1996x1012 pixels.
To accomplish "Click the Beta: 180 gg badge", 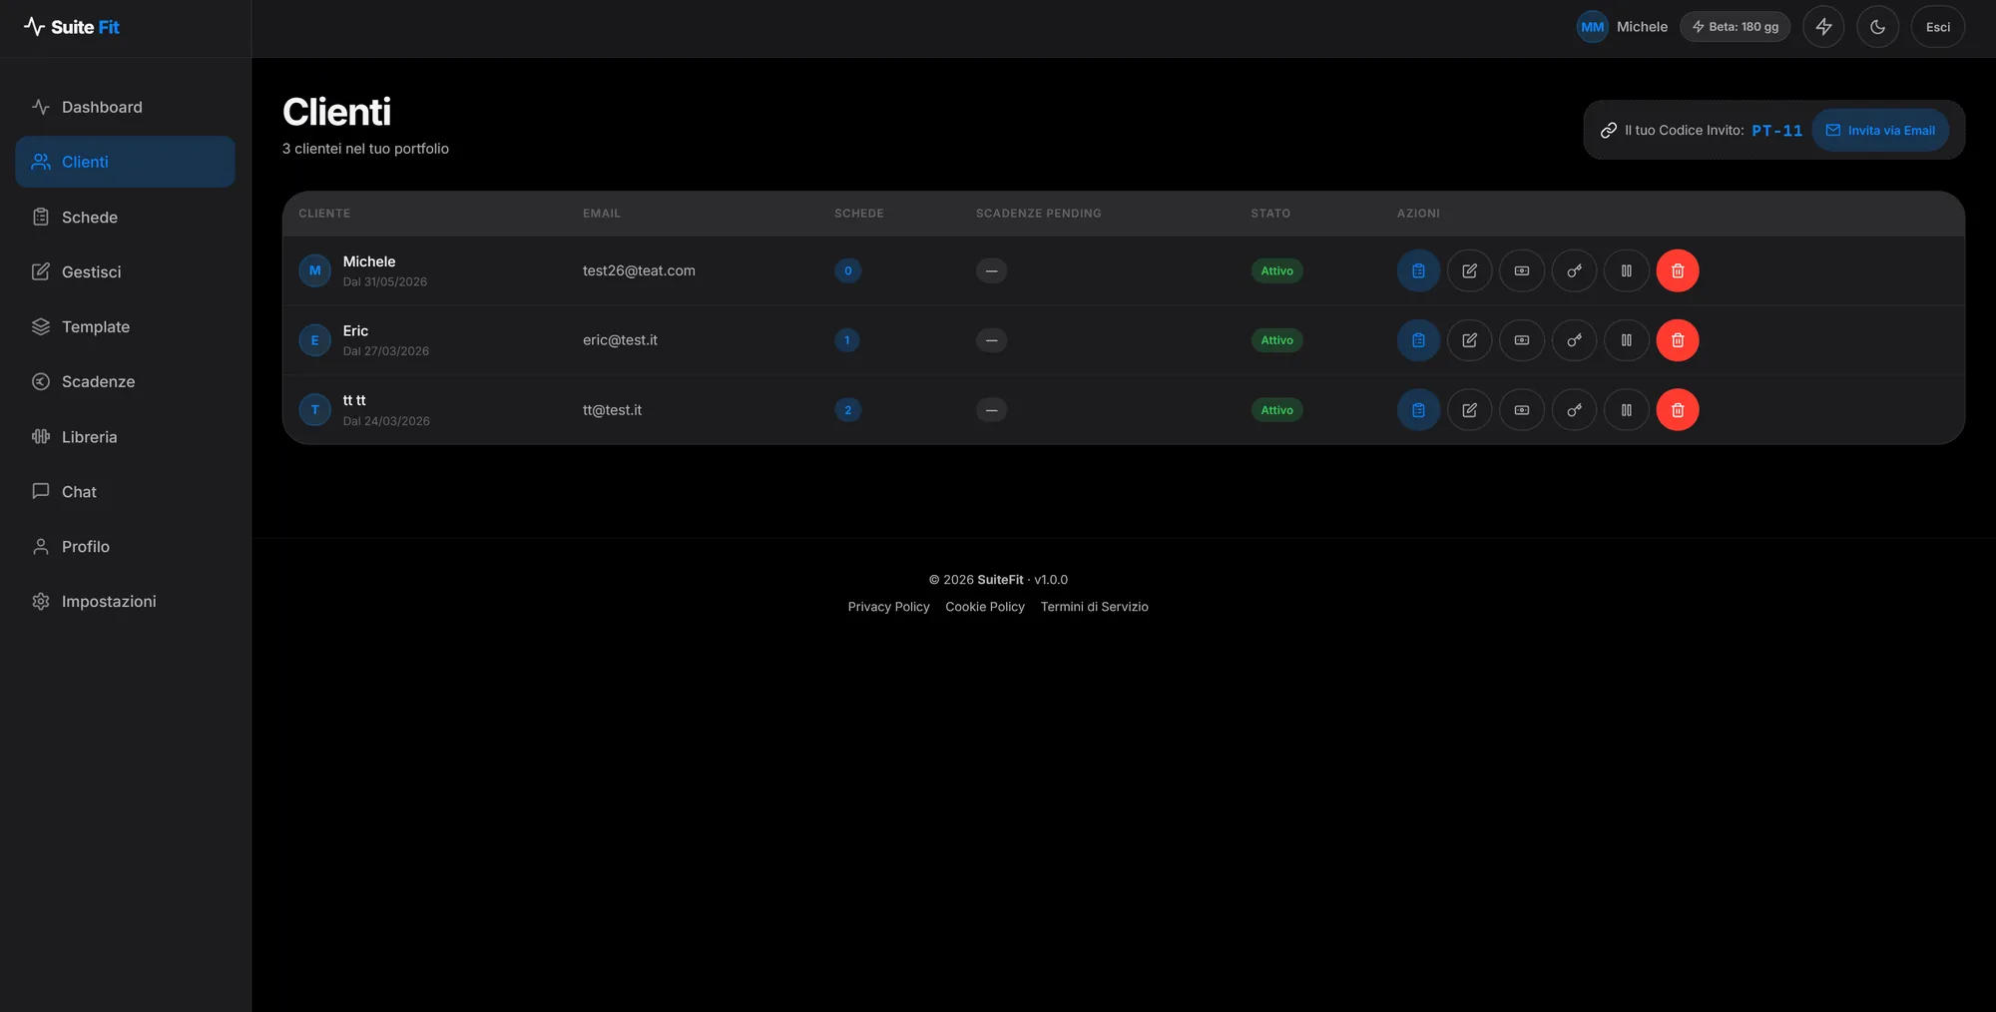I will 1736,27.
